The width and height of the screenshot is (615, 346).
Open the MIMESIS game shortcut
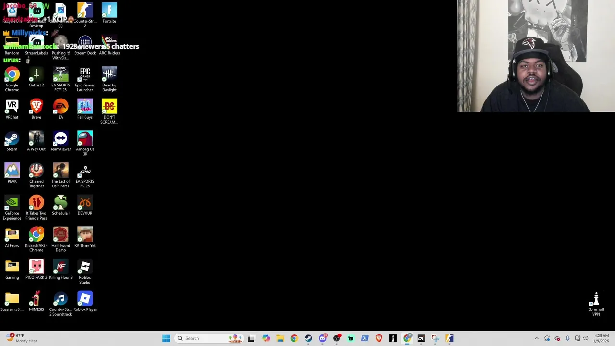pyautogui.click(x=36, y=302)
